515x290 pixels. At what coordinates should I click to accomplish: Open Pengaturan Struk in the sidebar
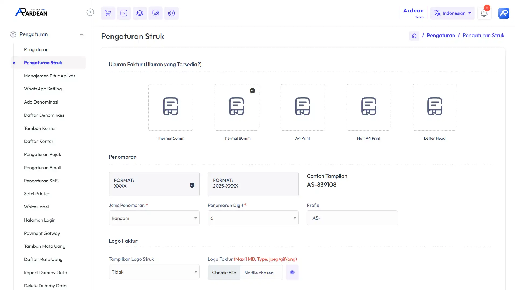[x=43, y=63]
